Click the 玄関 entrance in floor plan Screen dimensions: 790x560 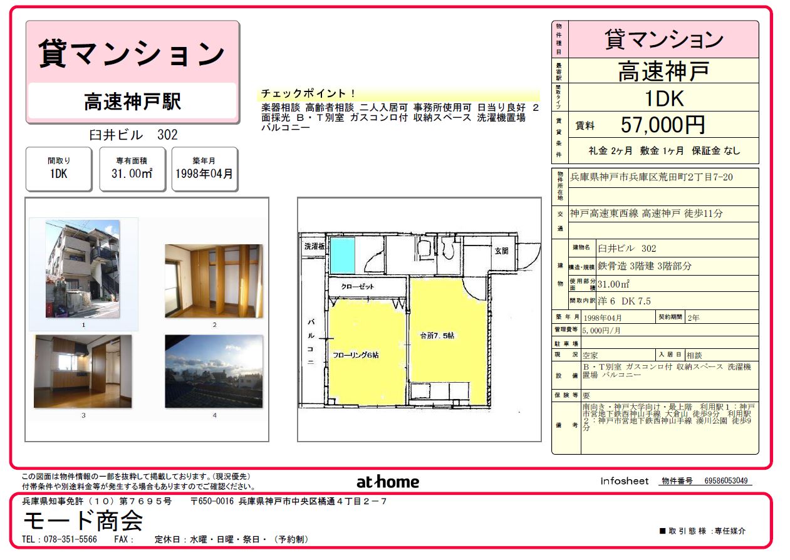pyautogui.click(x=501, y=251)
